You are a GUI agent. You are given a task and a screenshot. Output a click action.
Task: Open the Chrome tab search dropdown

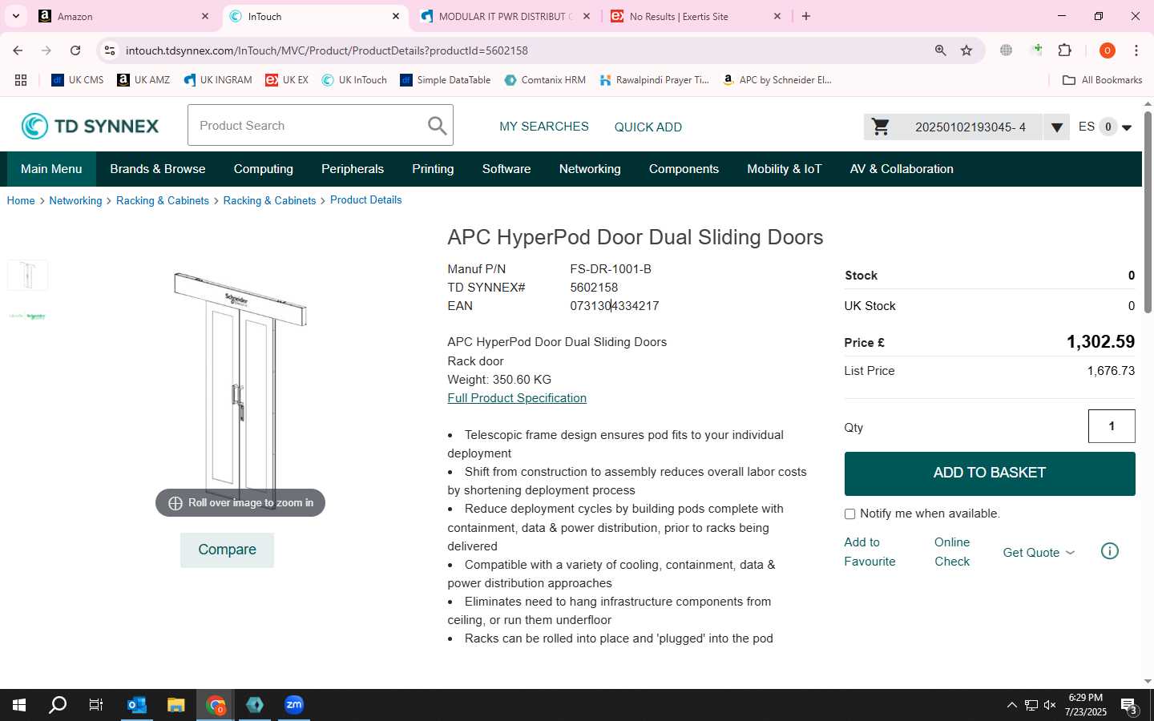(16, 16)
